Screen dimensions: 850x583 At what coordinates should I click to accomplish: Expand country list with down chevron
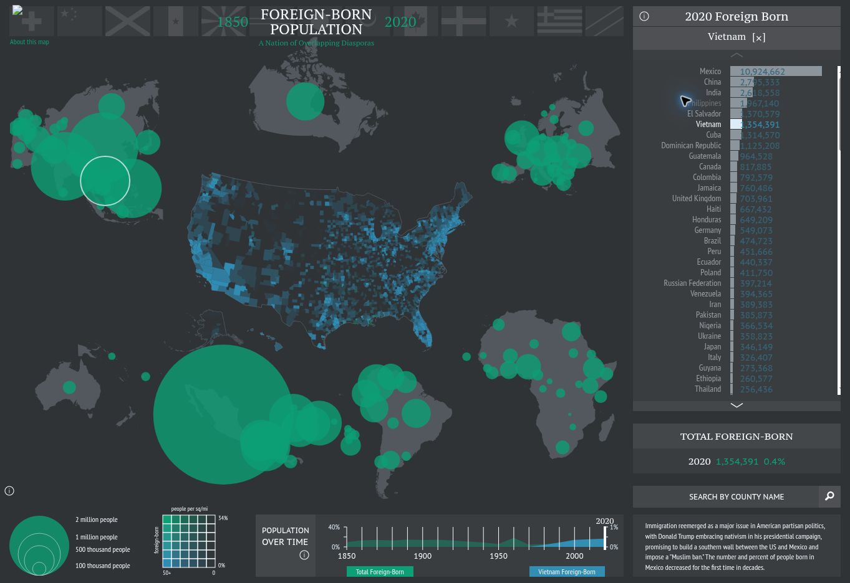(737, 405)
